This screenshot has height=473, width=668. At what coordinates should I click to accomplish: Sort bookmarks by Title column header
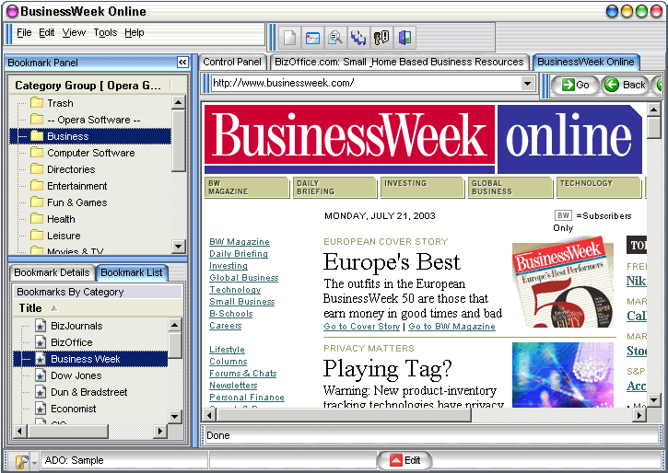click(x=98, y=308)
